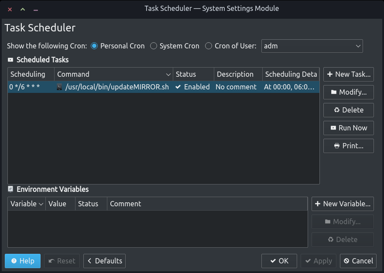The image size is (384, 273).
Task: Delete the selected scheduled task
Action: (x=349, y=110)
